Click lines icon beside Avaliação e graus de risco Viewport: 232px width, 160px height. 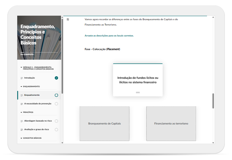22,130
